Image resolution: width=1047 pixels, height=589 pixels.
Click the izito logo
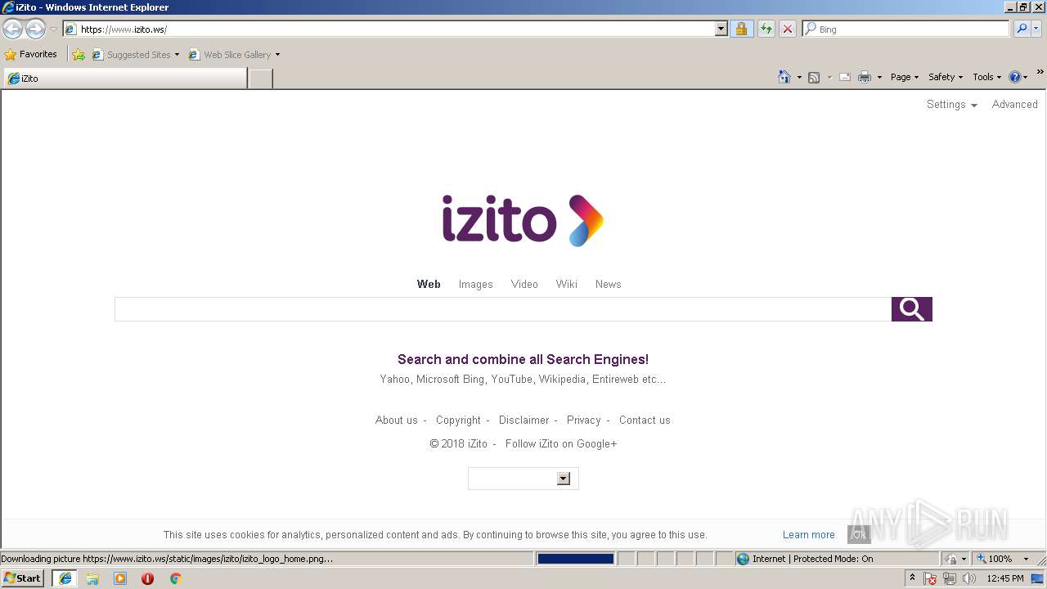[523, 220]
